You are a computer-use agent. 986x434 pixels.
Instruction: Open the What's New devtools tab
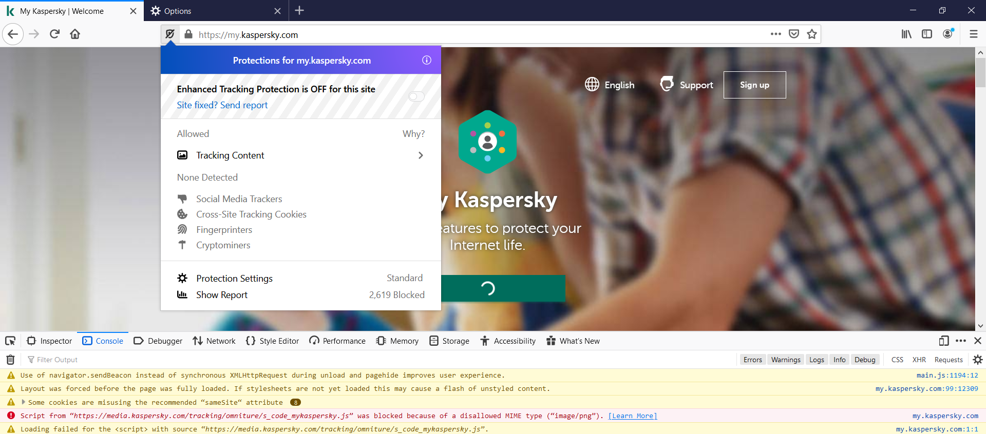[x=573, y=341]
